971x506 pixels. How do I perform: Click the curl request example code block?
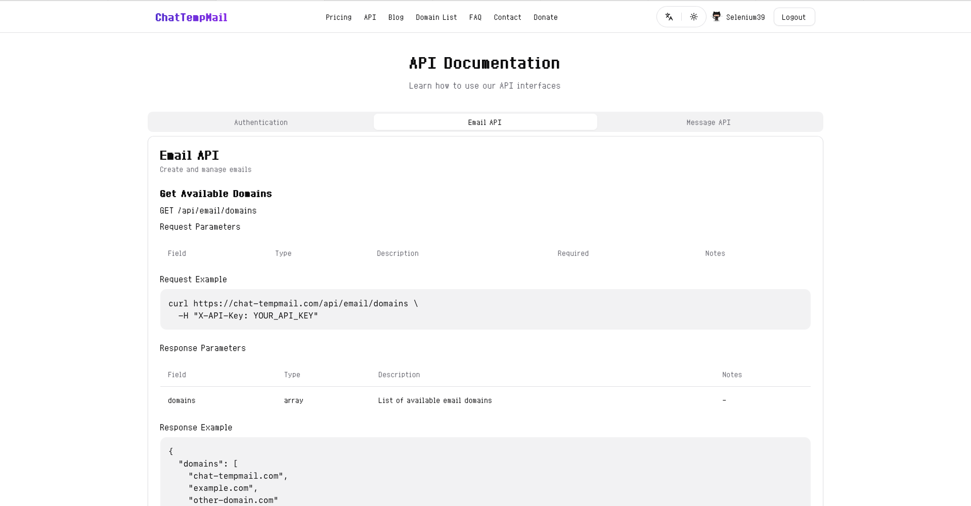click(x=485, y=309)
